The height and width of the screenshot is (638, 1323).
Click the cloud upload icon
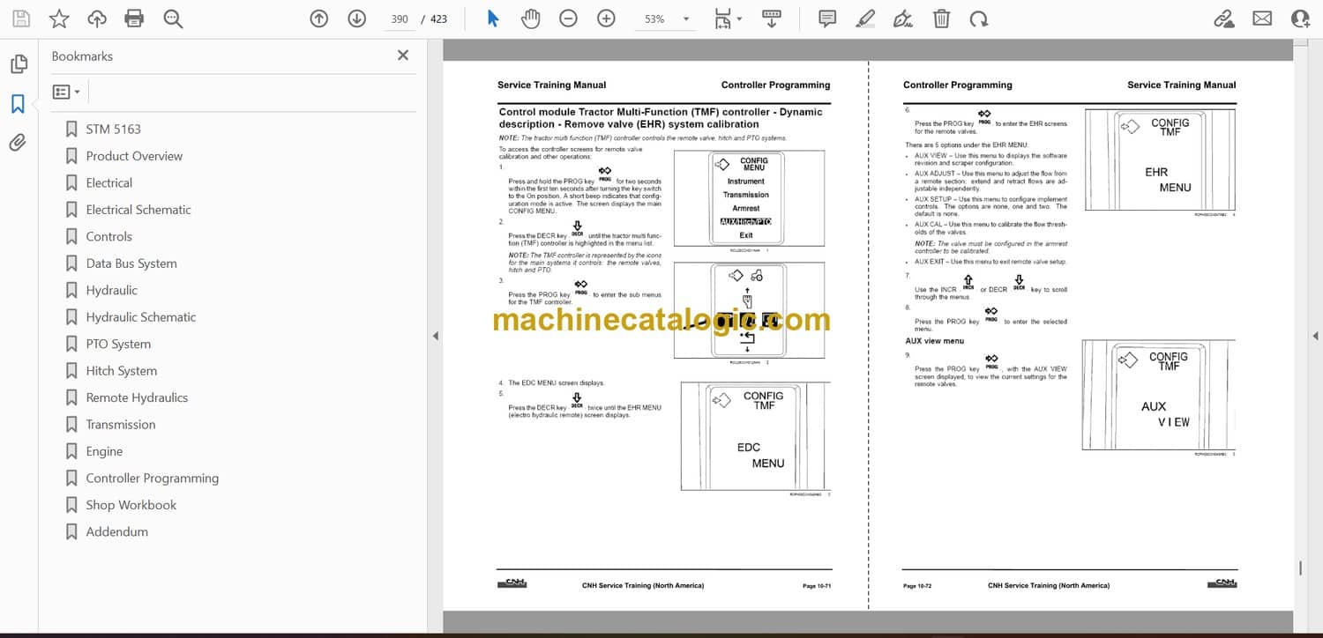97,19
